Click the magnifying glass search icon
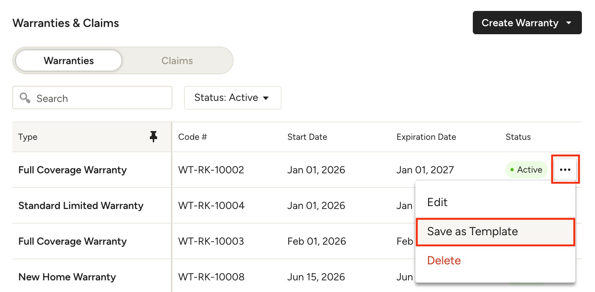Viewport: 595px width, 292px height. click(x=25, y=98)
